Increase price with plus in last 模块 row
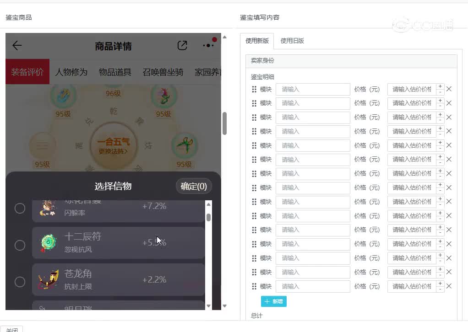The width and height of the screenshot is (468, 332). point(440,284)
